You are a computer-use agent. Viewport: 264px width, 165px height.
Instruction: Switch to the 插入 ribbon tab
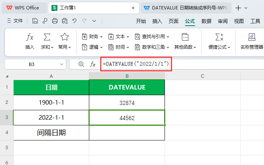157,21
